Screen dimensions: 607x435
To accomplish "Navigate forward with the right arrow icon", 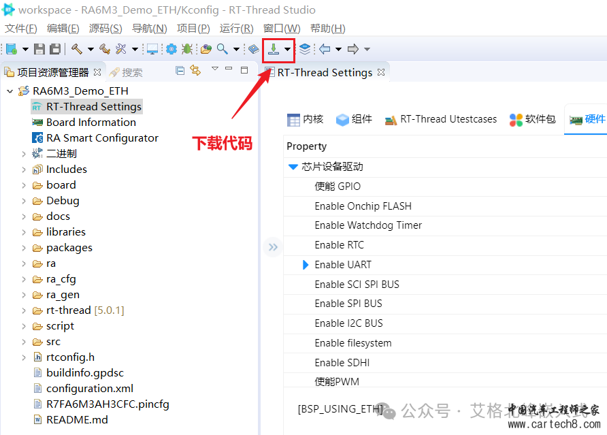I will click(x=352, y=49).
